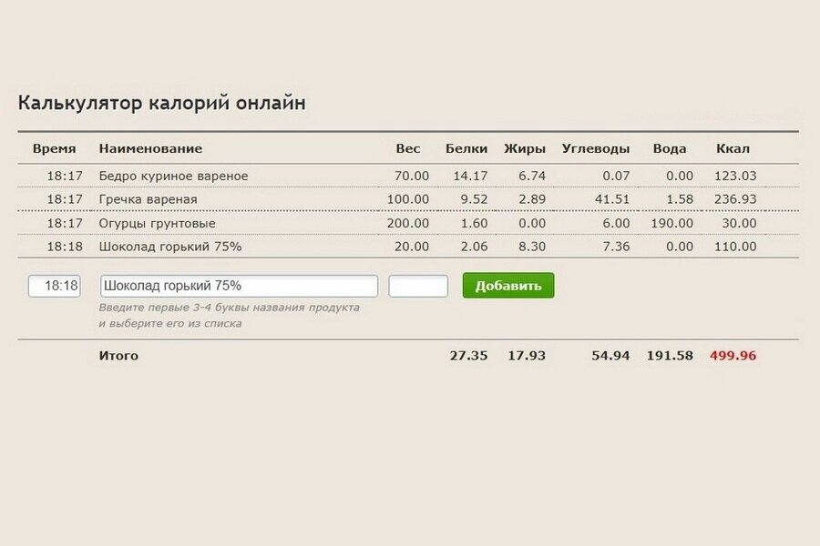Image resolution: width=820 pixels, height=546 pixels.
Task: Click the Ккал column header
Action: (x=733, y=149)
